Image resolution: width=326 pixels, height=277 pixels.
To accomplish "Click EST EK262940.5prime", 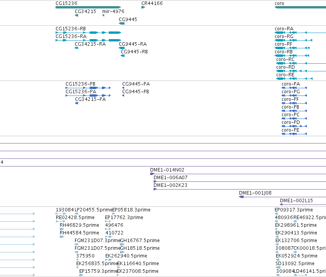I will pyautogui.click(x=109, y=260).
